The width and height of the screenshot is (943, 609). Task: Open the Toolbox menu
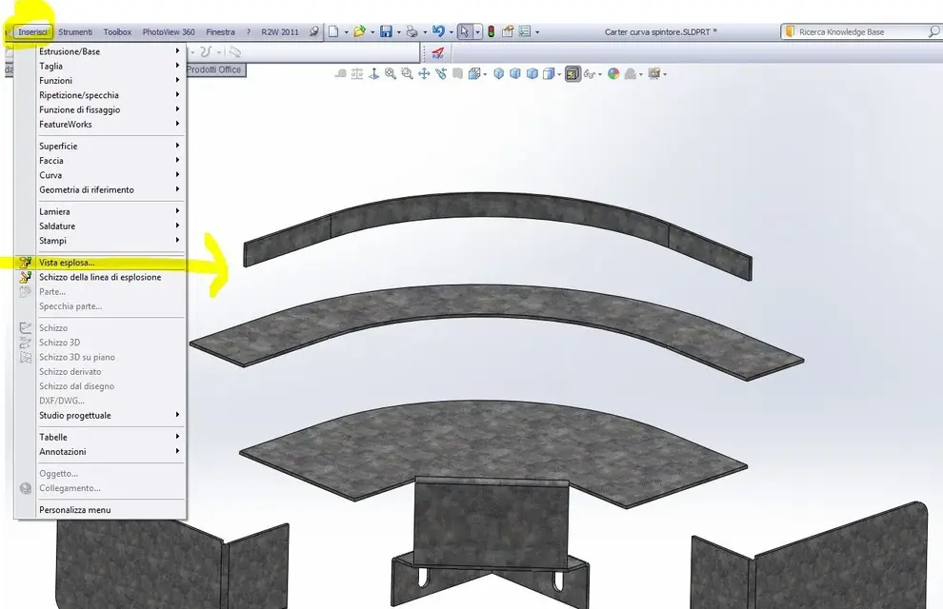pyautogui.click(x=117, y=31)
